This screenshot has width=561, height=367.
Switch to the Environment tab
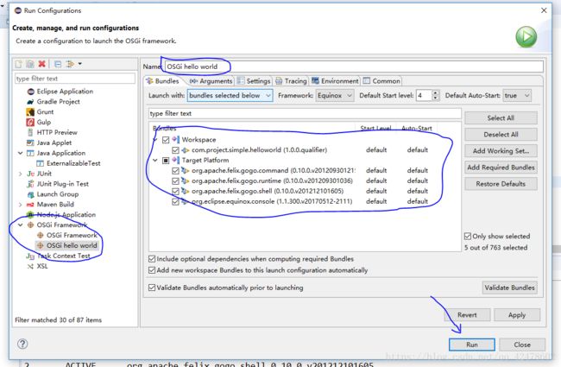click(335, 81)
